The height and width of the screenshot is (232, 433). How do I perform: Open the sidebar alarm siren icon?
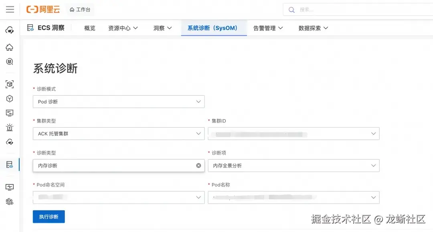pyautogui.click(x=10, y=127)
